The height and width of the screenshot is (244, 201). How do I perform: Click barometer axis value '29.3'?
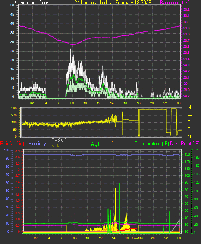(186, 65)
